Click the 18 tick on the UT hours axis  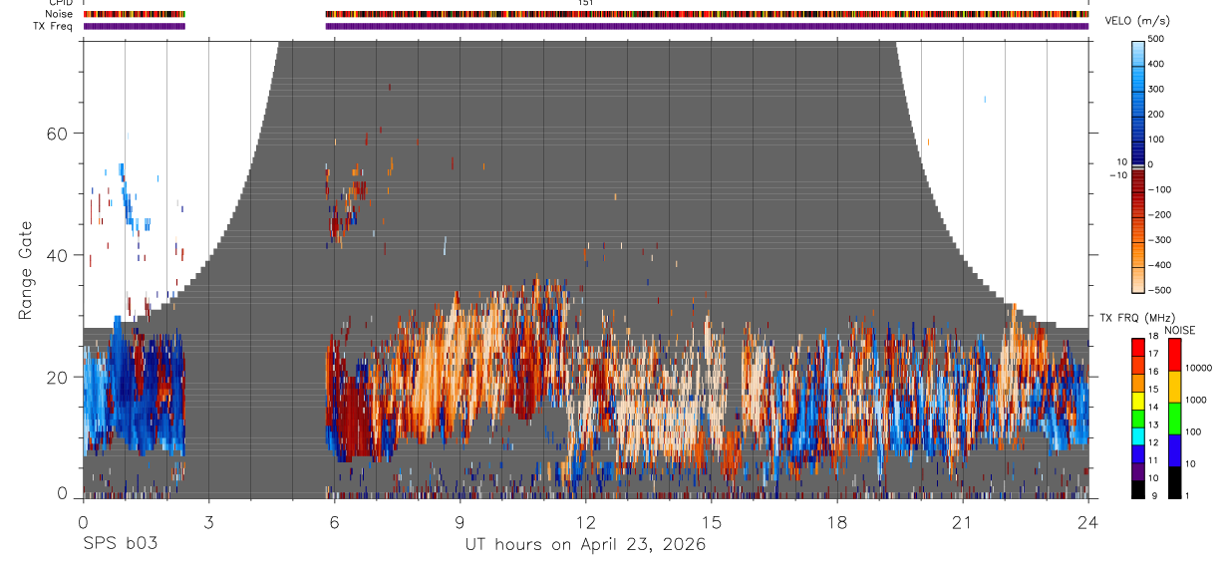(x=837, y=520)
